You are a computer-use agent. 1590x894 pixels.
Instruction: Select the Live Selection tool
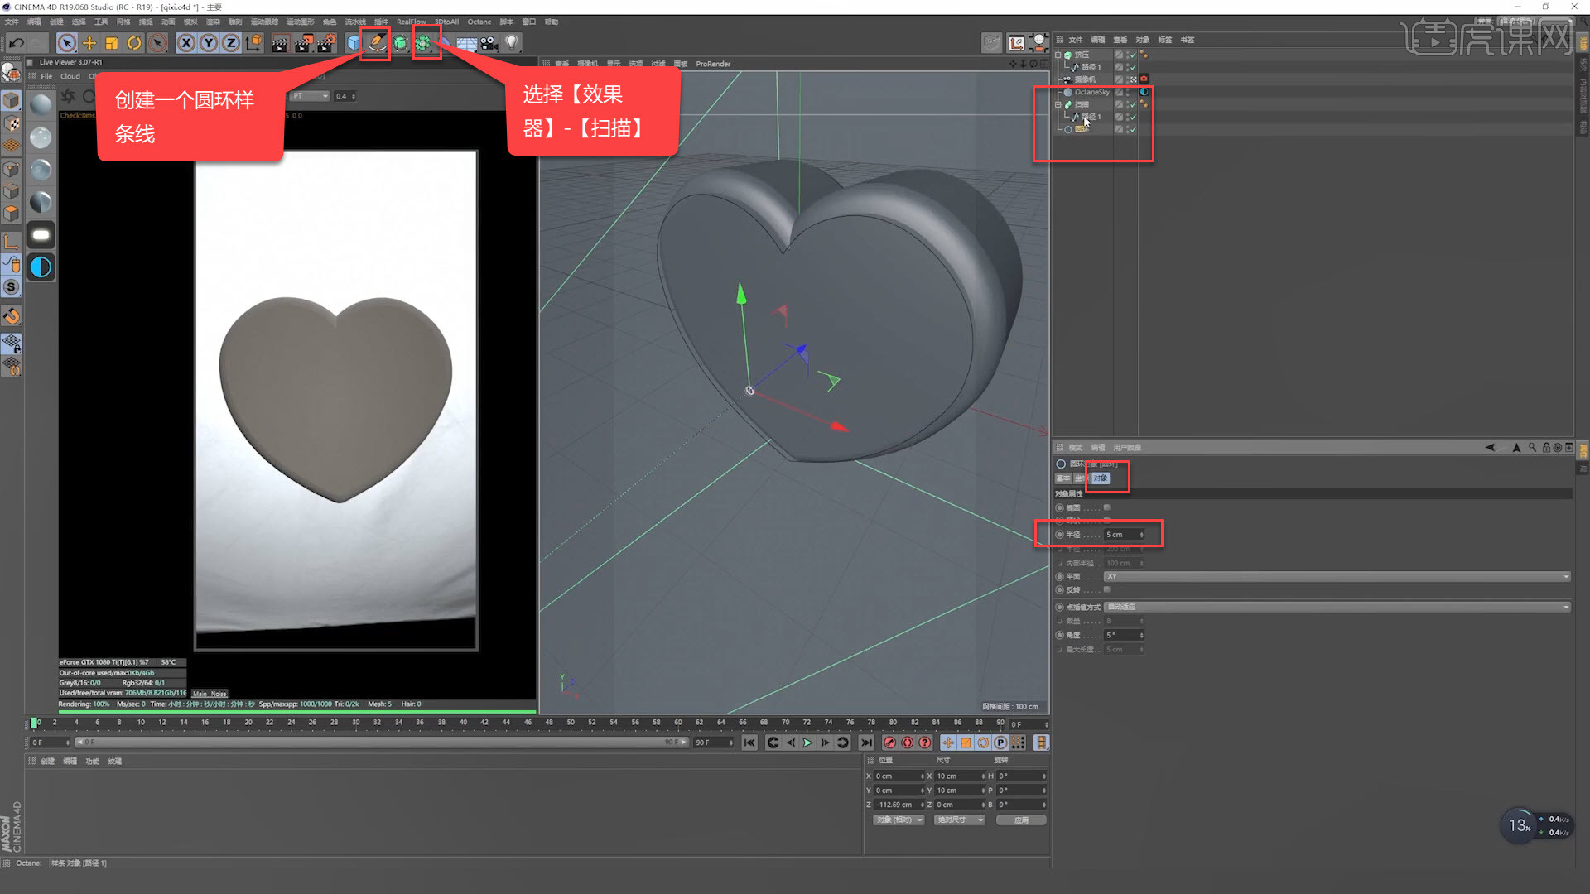(67, 43)
